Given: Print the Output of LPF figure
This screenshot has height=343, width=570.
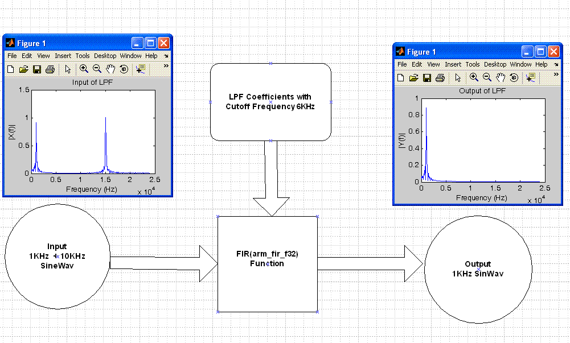Looking at the screenshot, I should [440, 78].
